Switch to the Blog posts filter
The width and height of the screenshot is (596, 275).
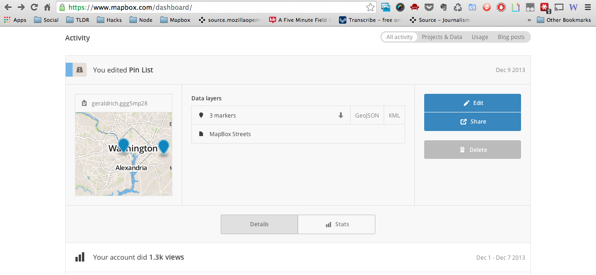511,37
